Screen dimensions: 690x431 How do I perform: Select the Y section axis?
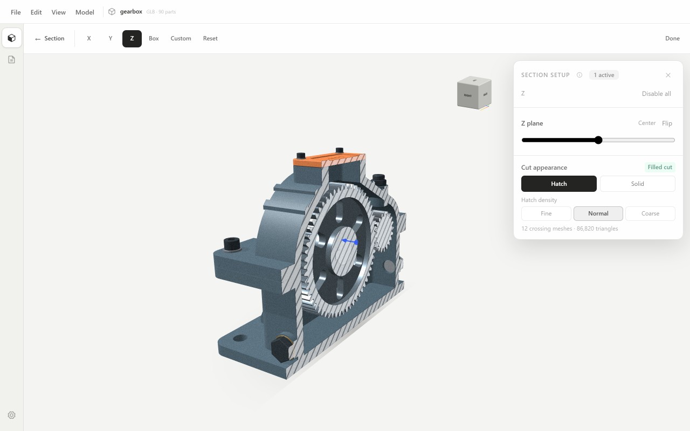click(x=111, y=38)
